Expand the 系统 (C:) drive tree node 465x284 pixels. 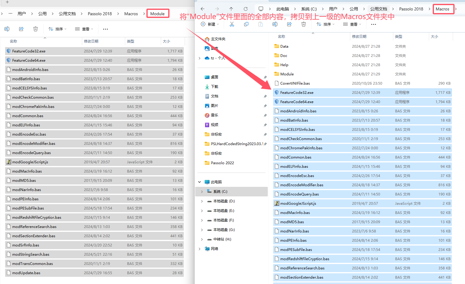[x=202, y=192]
